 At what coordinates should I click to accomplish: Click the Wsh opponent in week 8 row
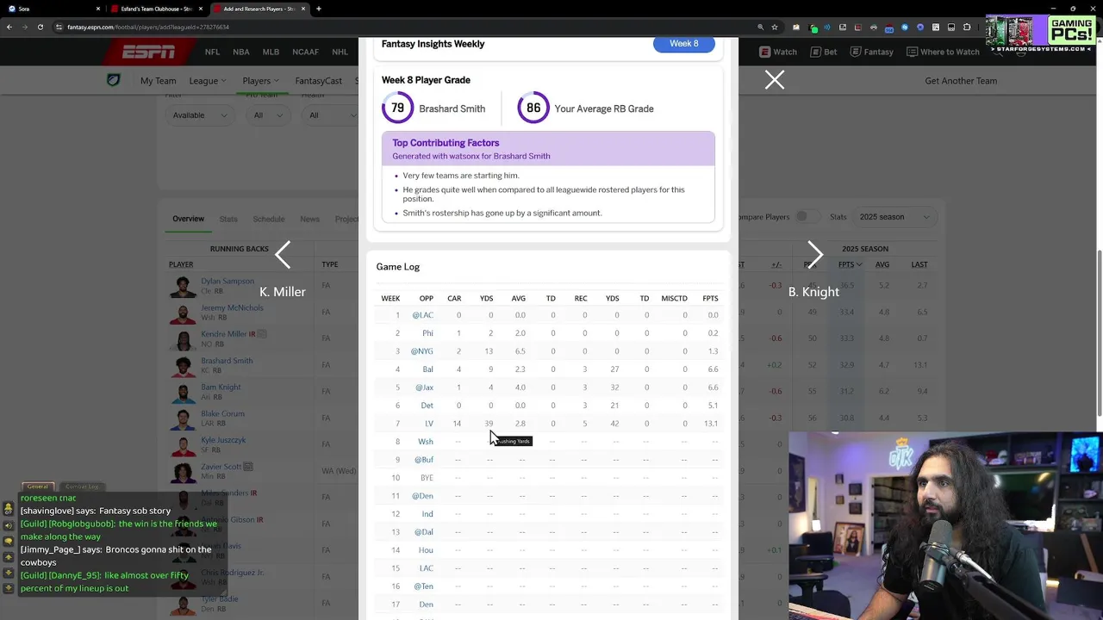(x=426, y=442)
